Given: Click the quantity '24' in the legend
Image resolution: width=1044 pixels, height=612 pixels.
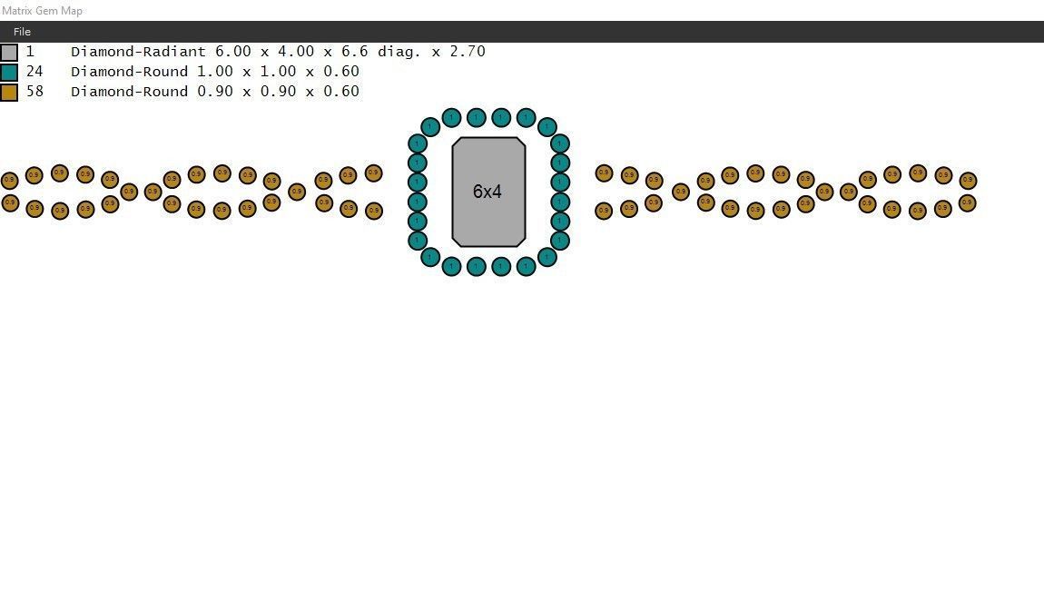Looking at the screenshot, I should click(x=34, y=71).
